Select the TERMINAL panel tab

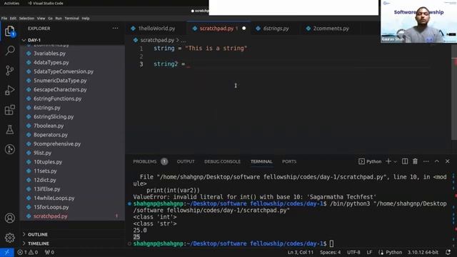(x=261, y=161)
